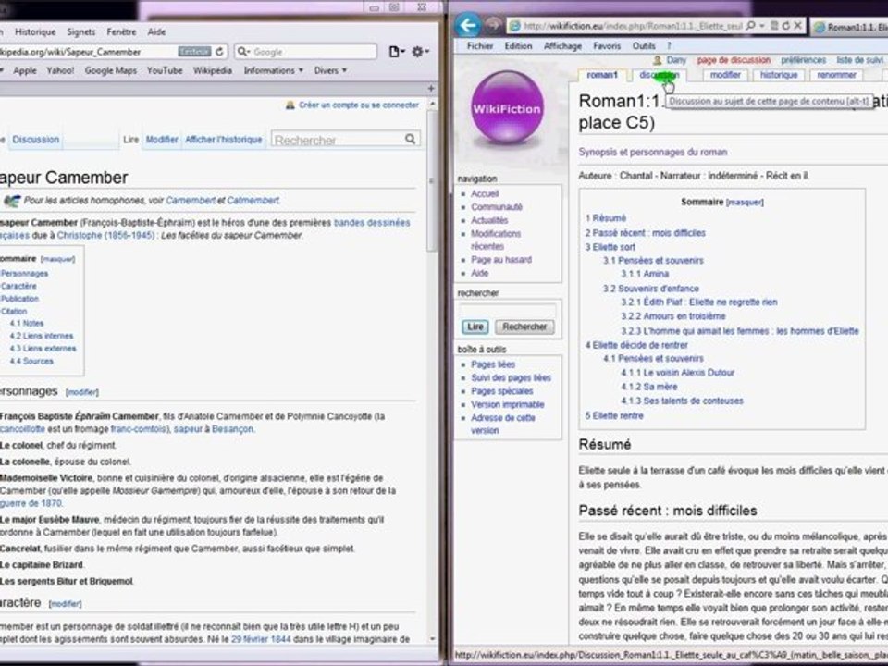Click the refresh icon in the Internet Explorer address bar

[785, 26]
